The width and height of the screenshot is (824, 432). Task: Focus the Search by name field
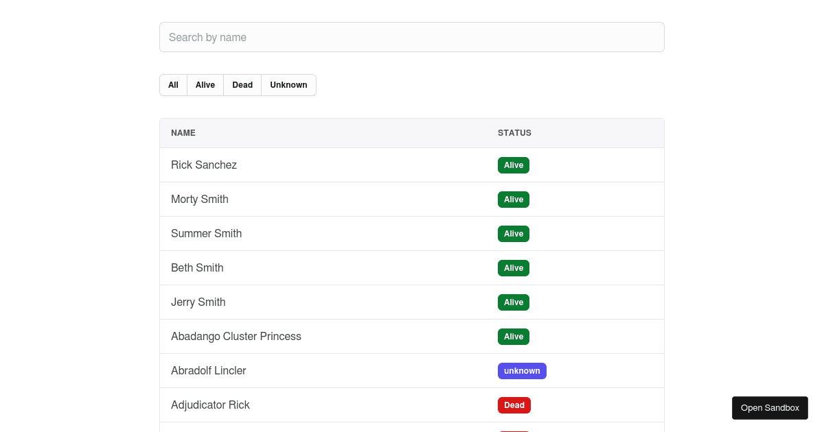tap(412, 37)
